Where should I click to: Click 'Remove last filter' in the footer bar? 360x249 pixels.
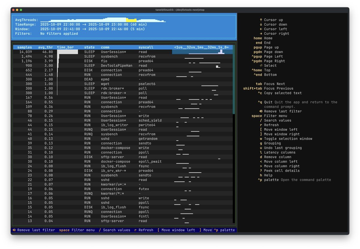(x=33, y=230)
